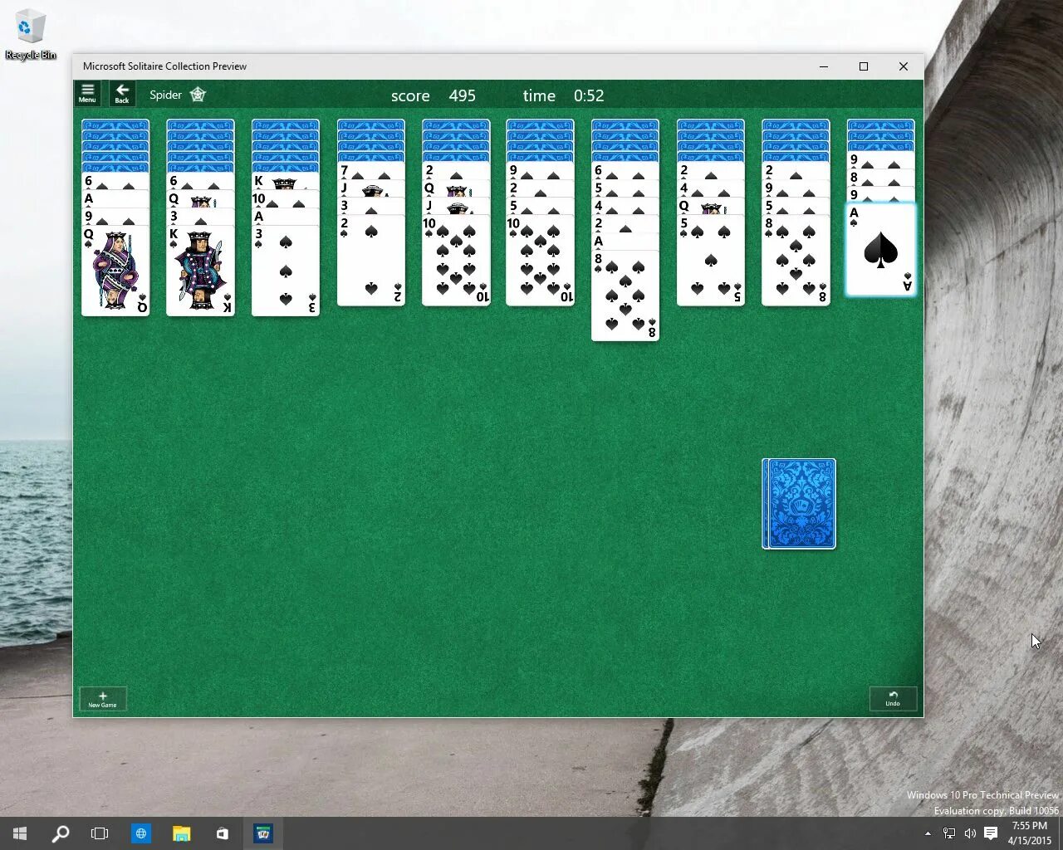The image size is (1063, 850).
Task: Click the Start button
Action: coord(19,833)
